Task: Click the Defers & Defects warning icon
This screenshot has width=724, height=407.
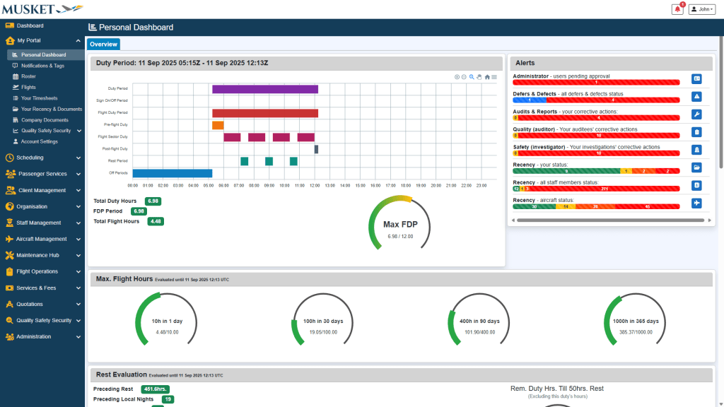Action: tap(696, 97)
